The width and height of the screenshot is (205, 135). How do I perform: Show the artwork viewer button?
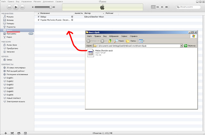(x=25, y=133)
